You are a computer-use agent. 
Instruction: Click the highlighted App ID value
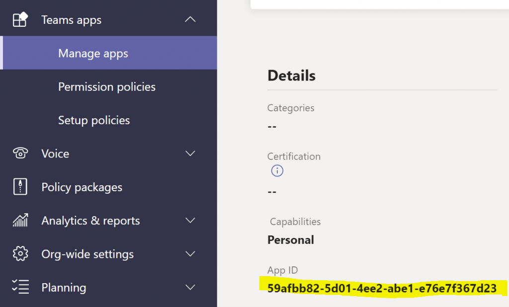pos(382,288)
